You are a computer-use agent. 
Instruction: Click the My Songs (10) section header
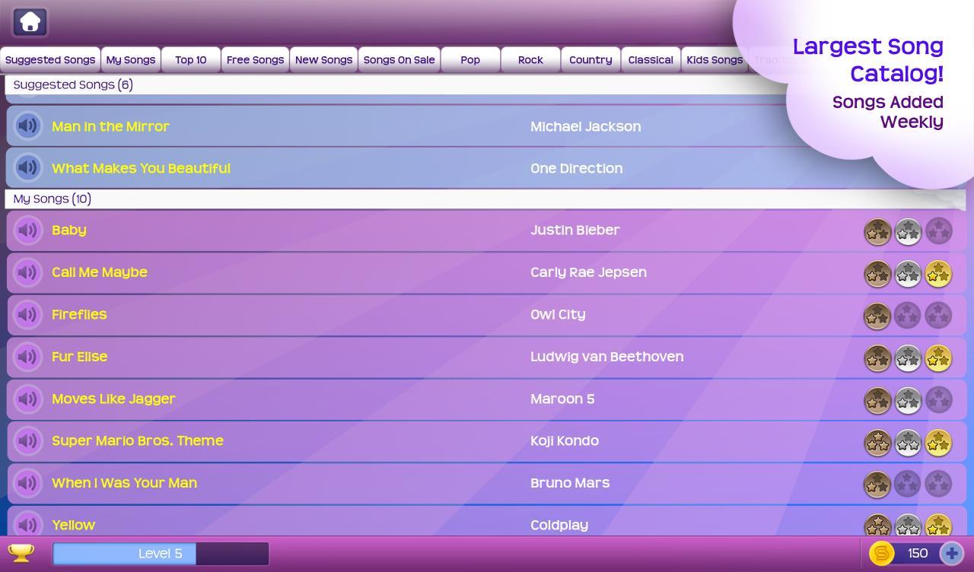pyautogui.click(x=53, y=199)
